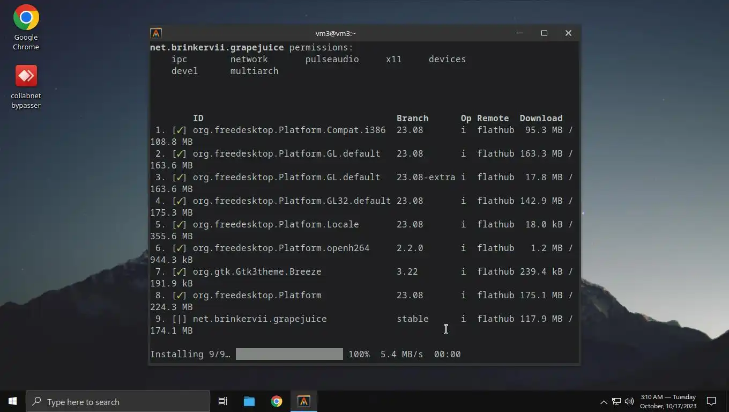This screenshot has width=729, height=412.
Task: Click the 'devel' permission text
Action: point(185,71)
